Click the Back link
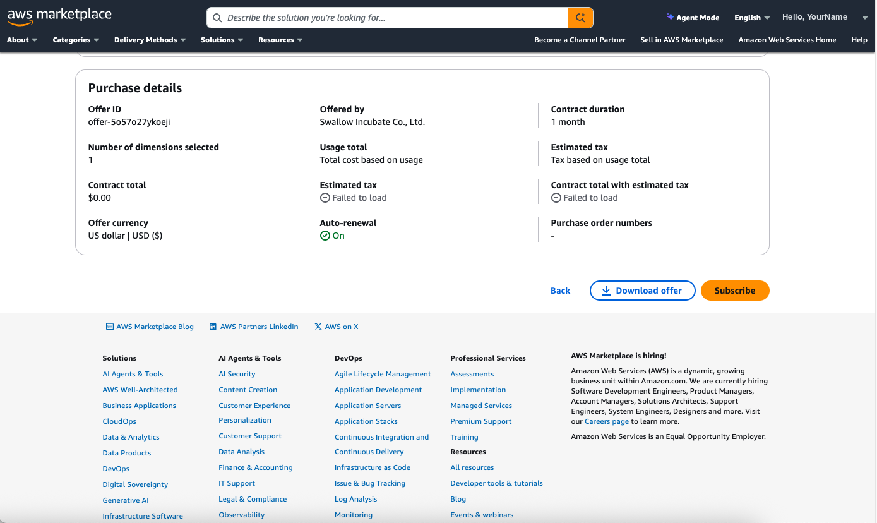Image resolution: width=877 pixels, height=523 pixels. click(560, 291)
